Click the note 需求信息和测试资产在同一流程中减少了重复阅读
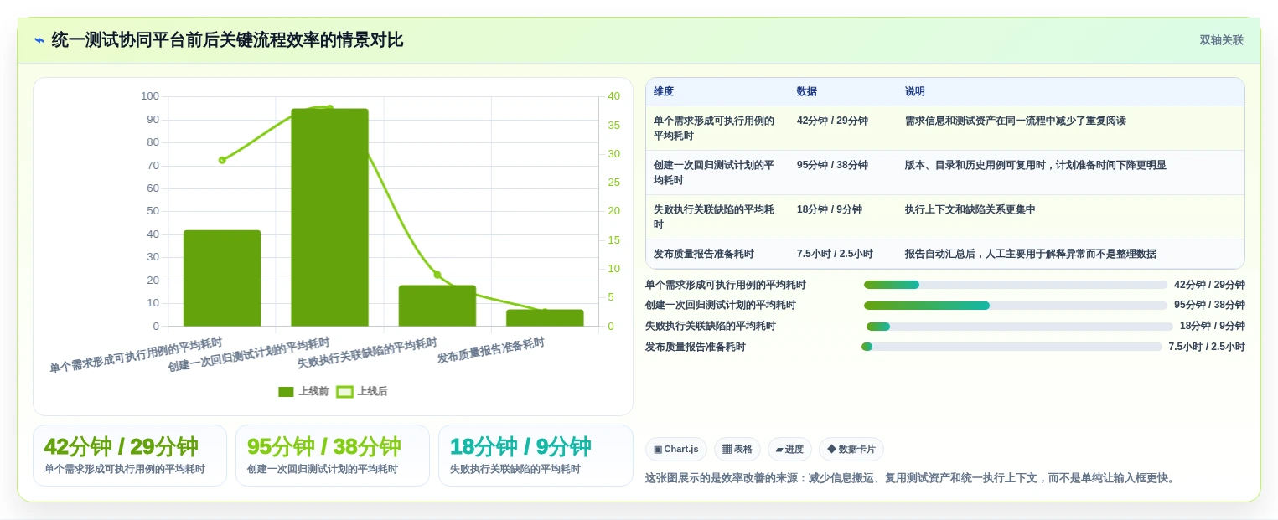This screenshot has height=520, width=1278. point(1015,121)
